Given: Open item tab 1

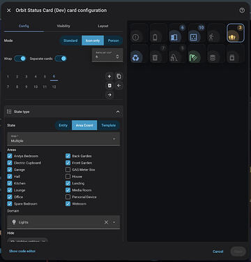Looking at the screenshot, I should tap(8, 76).
